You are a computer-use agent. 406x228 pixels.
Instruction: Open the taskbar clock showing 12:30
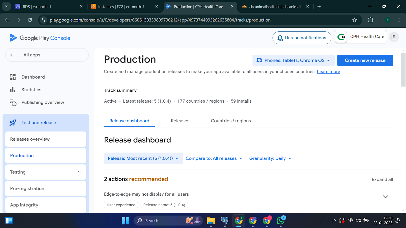point(383,220)
